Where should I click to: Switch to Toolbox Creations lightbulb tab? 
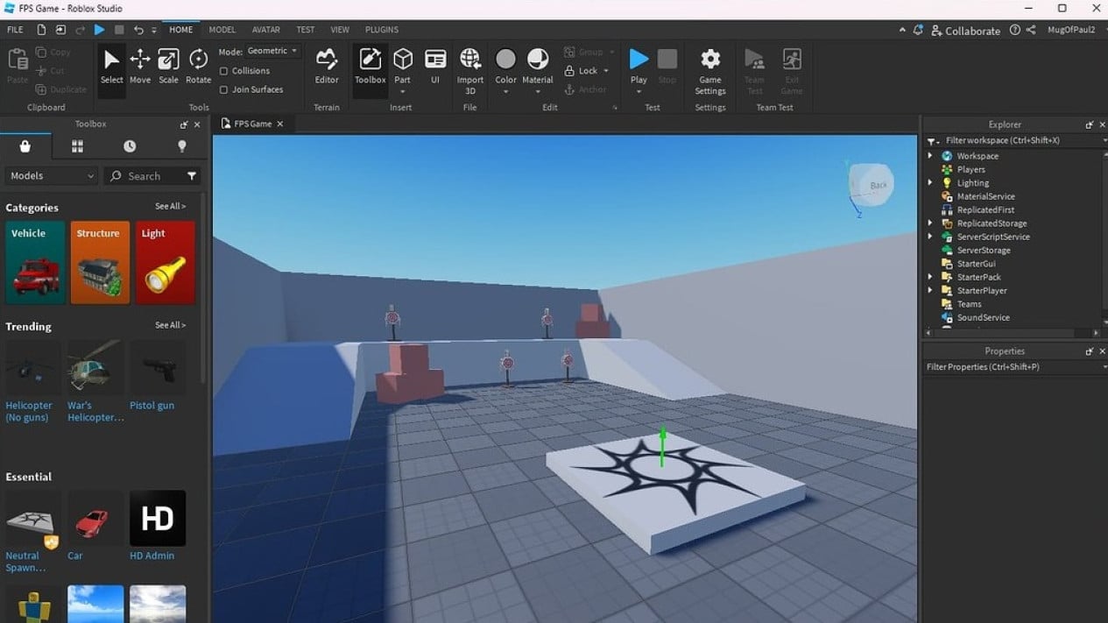pos(182,146)
